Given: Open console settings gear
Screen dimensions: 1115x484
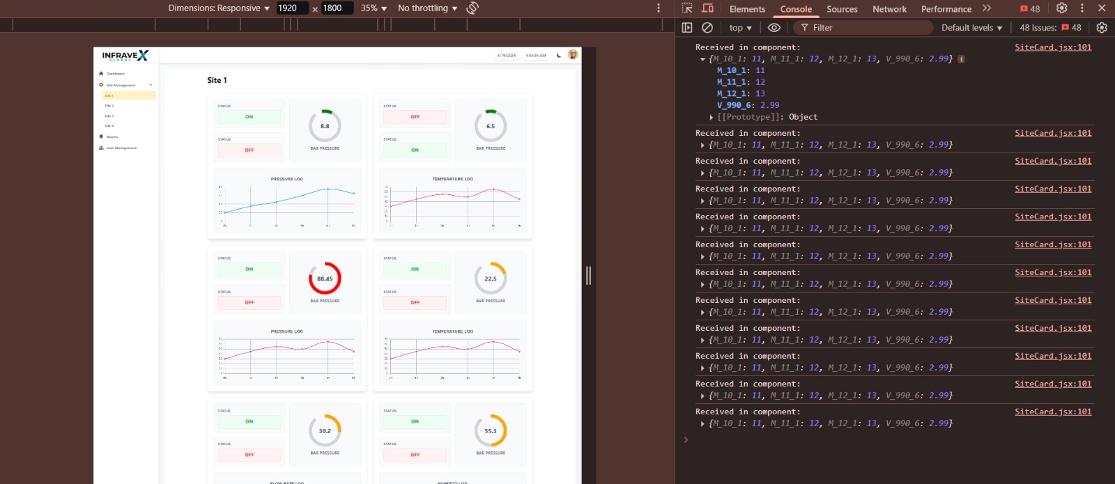Looking at the screenshot, I should [x=1102, y=28].
